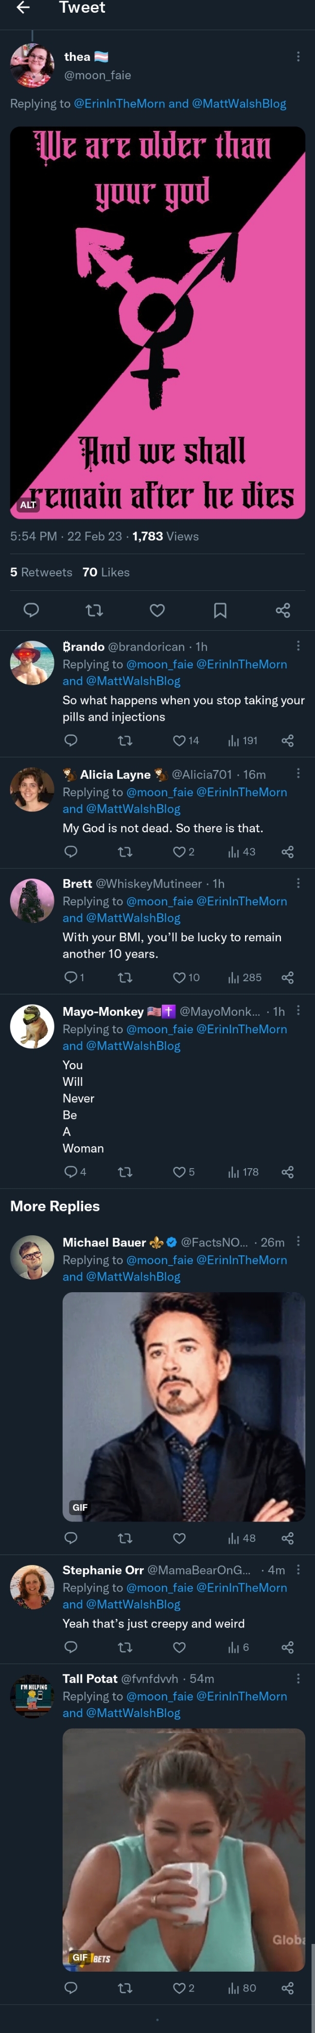Share Michael Bauer's GIF reply
The image size is (315, 2033).
point(287,1538)
